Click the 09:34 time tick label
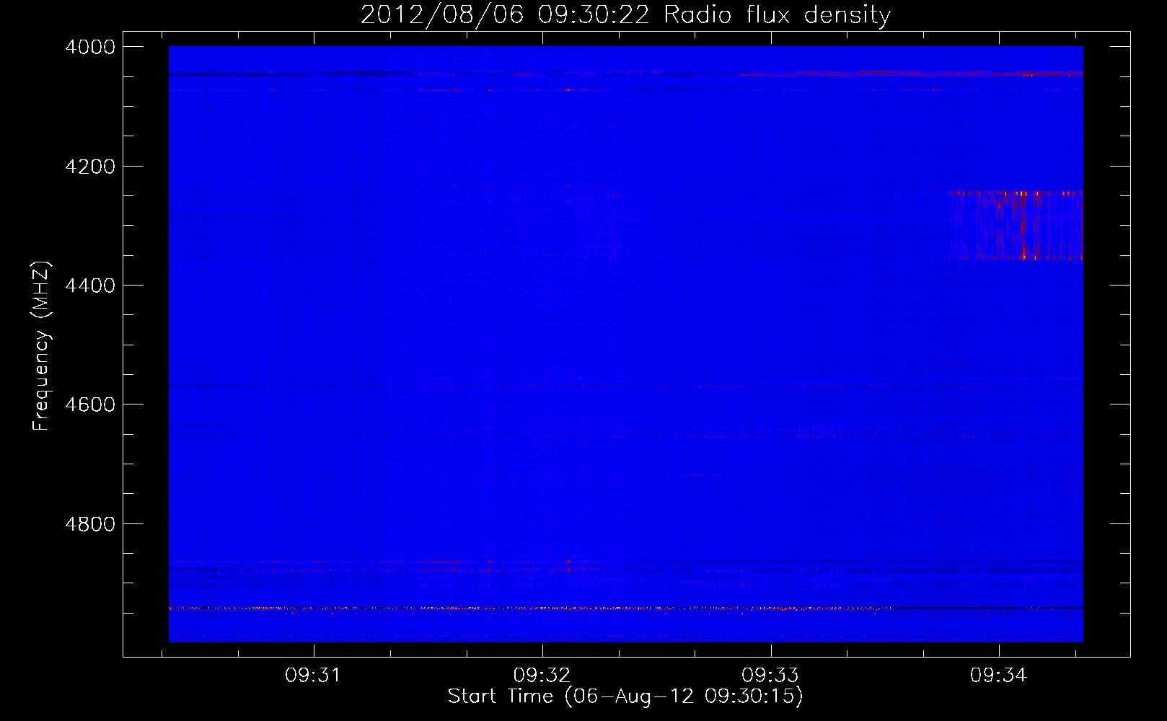1167x721 pixels. tap(999, 676)
